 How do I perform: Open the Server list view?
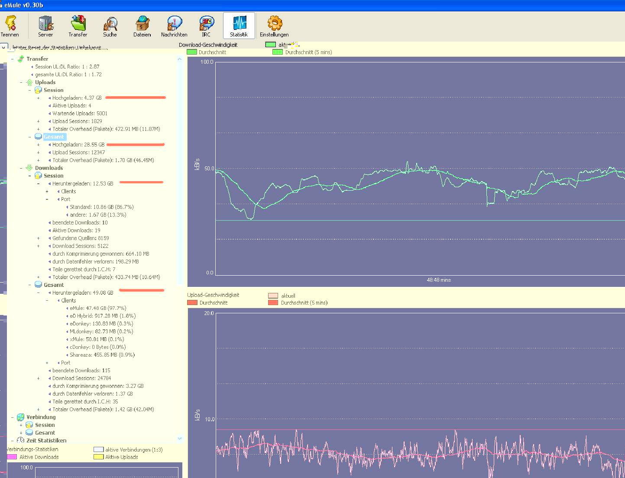click(45, 26)
